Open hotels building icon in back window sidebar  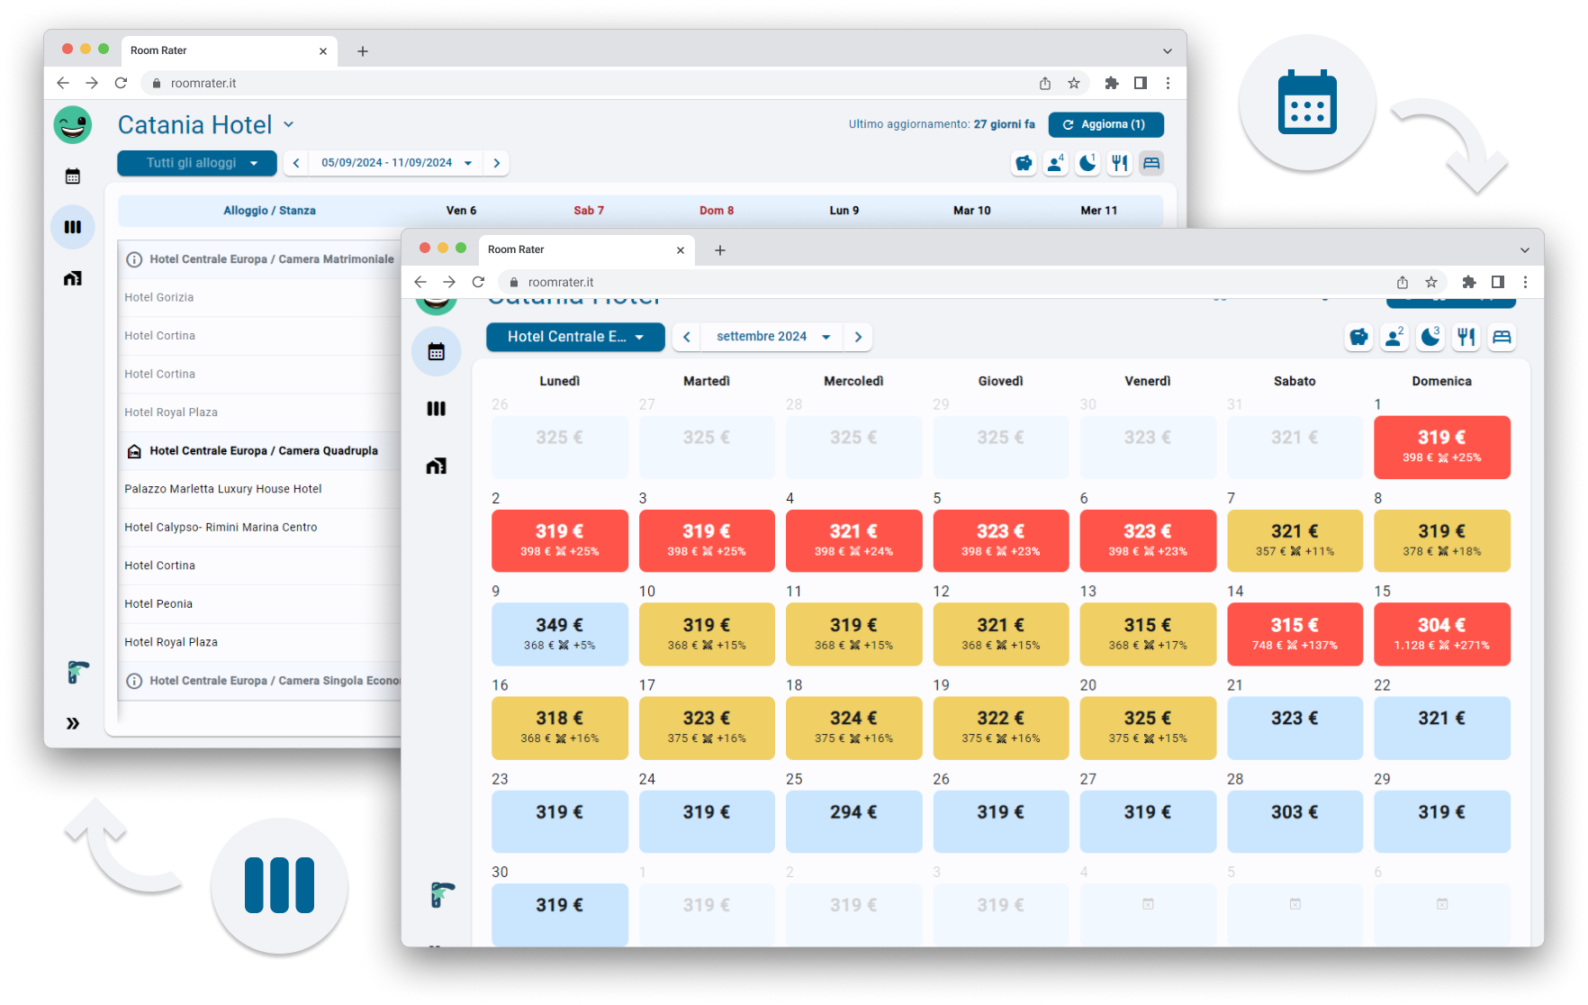(x=73, y=278)
